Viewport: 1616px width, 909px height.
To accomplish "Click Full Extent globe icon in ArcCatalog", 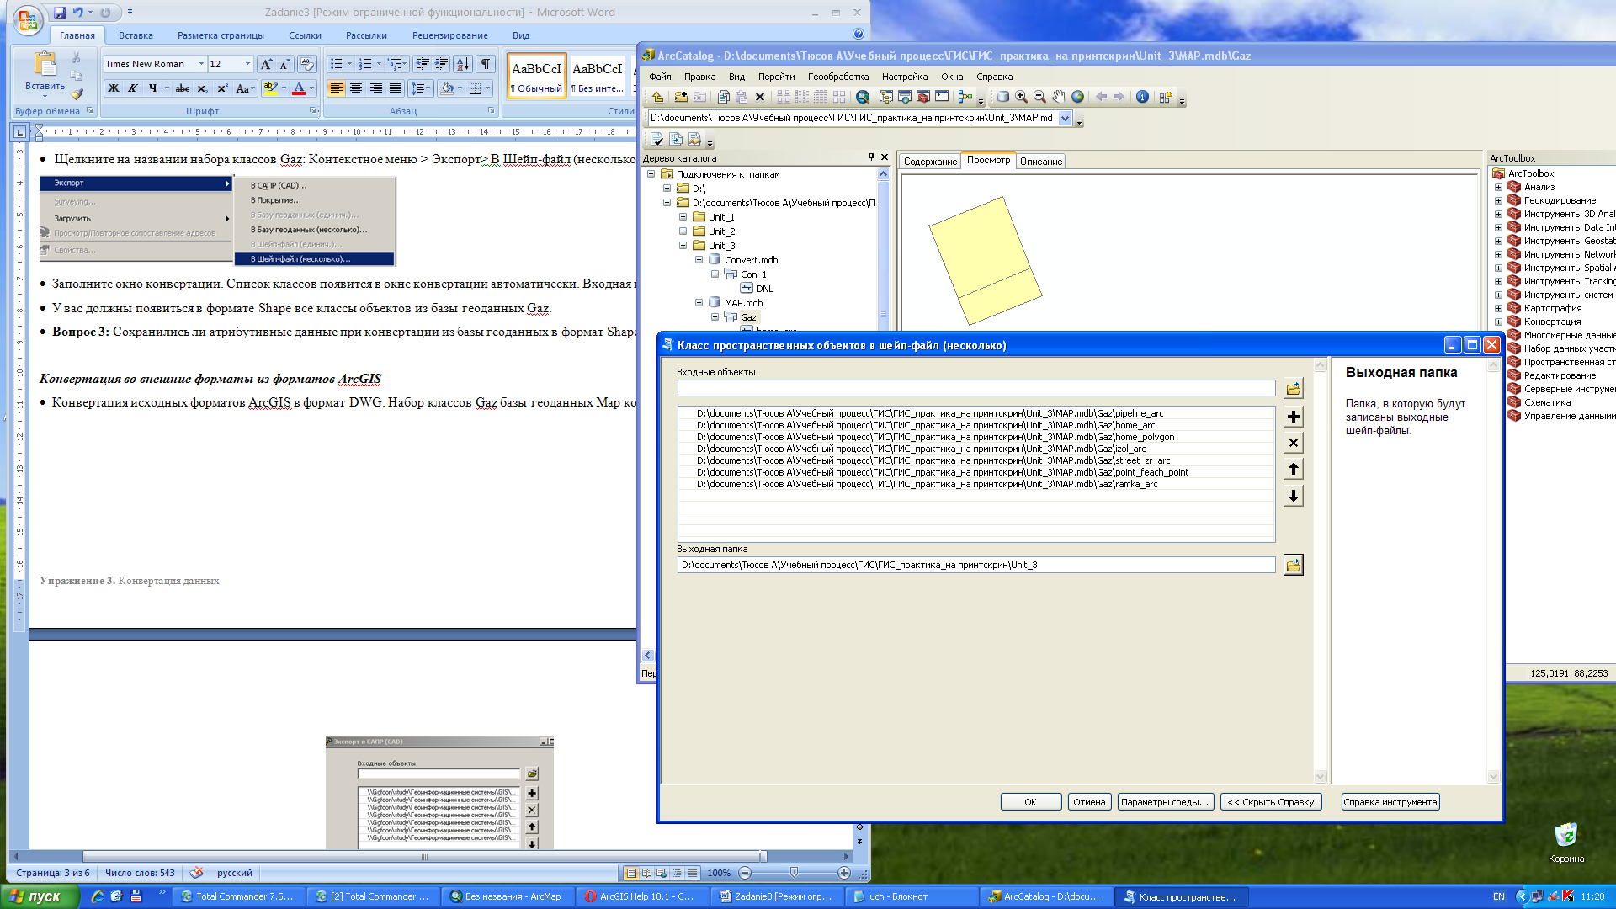I will click(x=1077, y=97).
